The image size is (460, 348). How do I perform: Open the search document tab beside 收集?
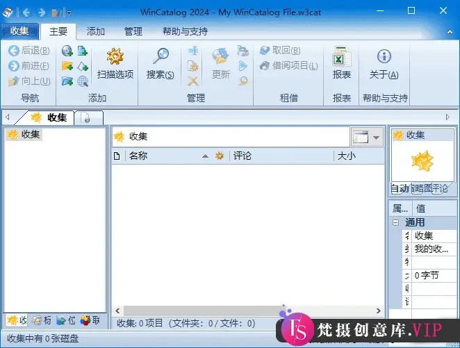(x=88, y=118)
